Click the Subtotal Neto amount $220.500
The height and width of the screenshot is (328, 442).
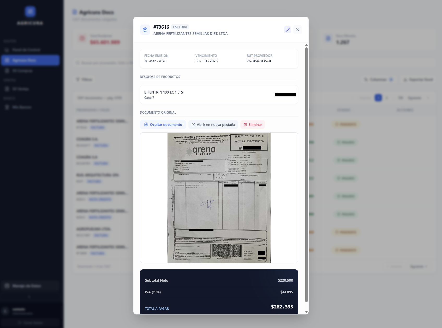click(x=285, y=280)
